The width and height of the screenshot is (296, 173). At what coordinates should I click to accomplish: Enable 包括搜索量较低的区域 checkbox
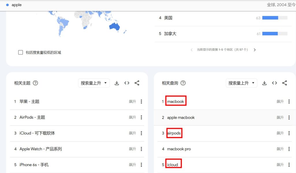[21, 52]
